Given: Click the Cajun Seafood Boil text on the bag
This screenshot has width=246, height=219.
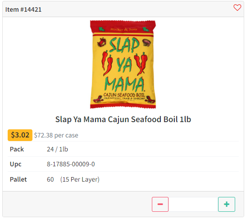Looking at the screenshot, I should [x=124, y=95].
